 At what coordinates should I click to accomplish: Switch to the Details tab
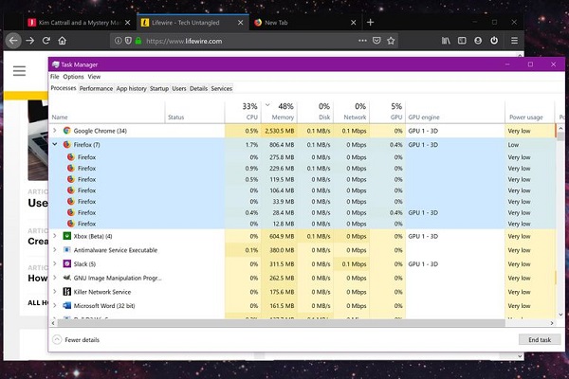198,88
